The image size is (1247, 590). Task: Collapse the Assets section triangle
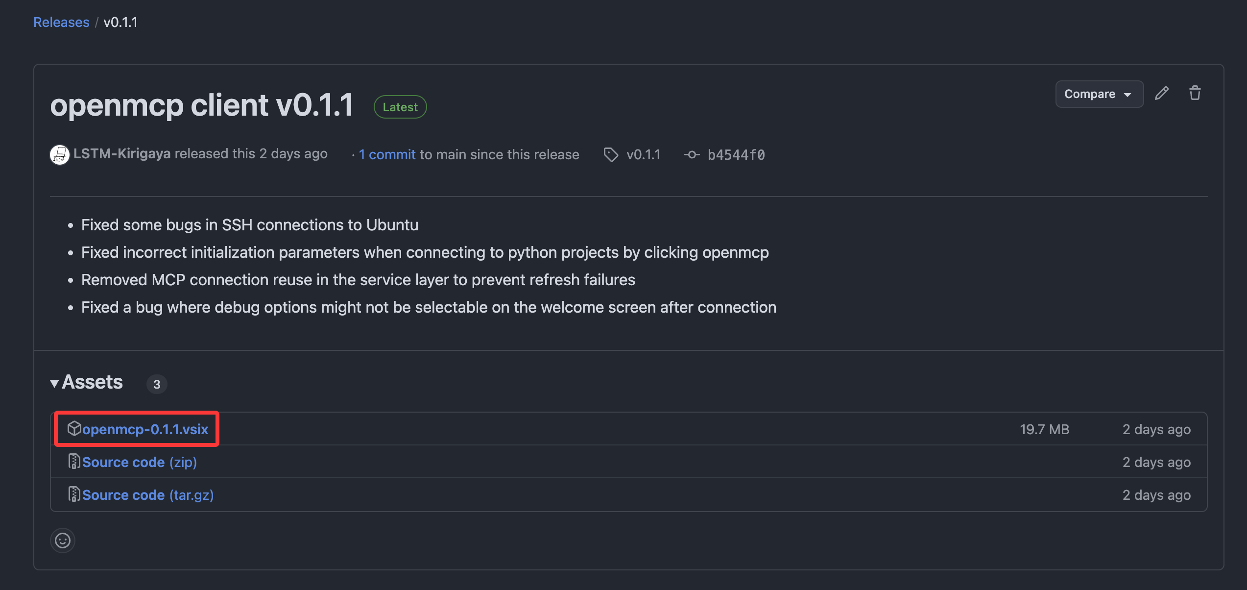click(x=54, y=383)
